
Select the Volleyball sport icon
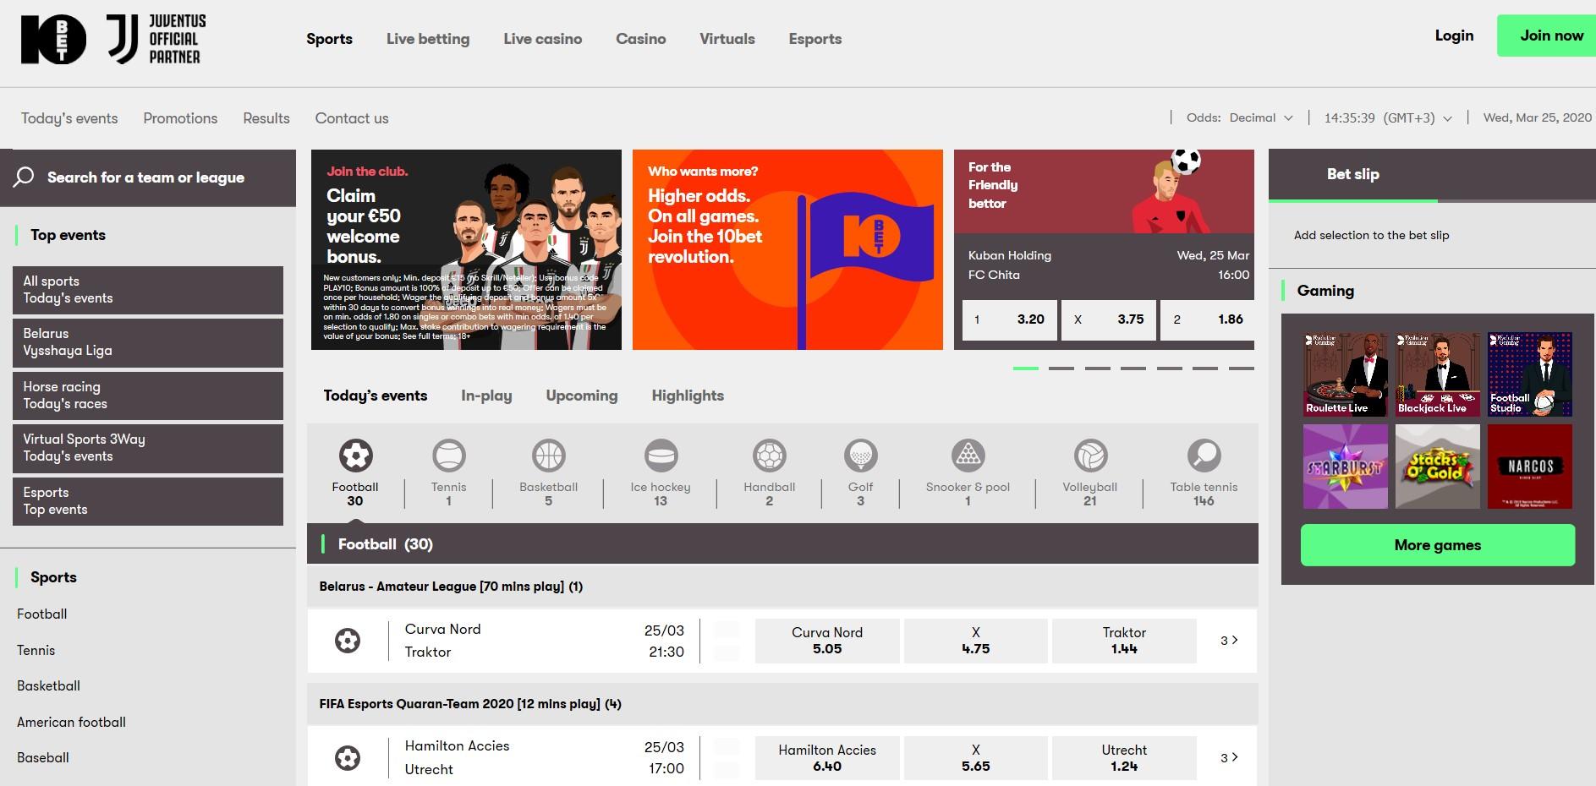coord(1089,456)
